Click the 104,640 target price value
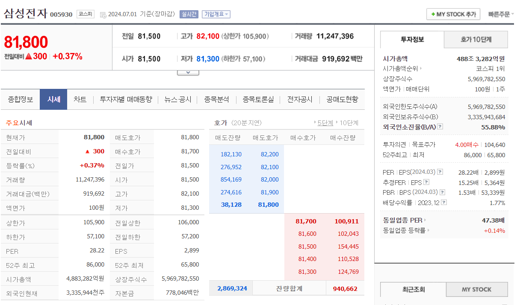Viewport: 517px width, 305px height. click(x=495, y=145)
